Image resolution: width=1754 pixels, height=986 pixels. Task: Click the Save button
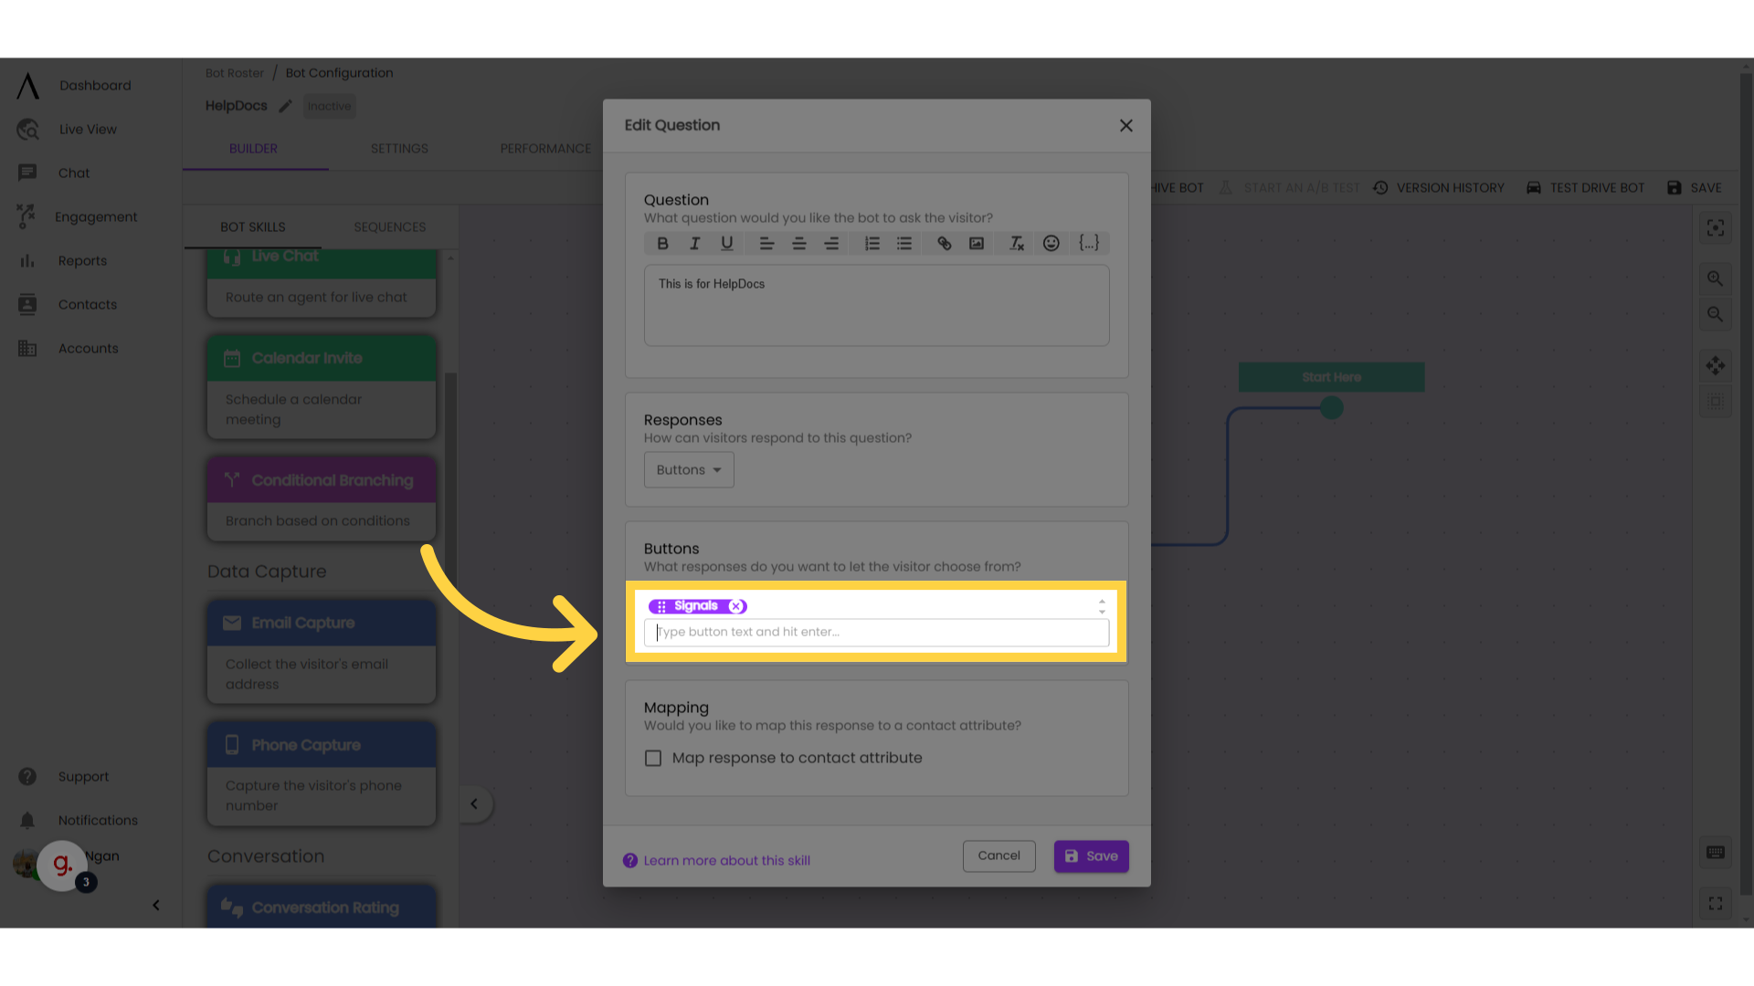(1092, 856)
